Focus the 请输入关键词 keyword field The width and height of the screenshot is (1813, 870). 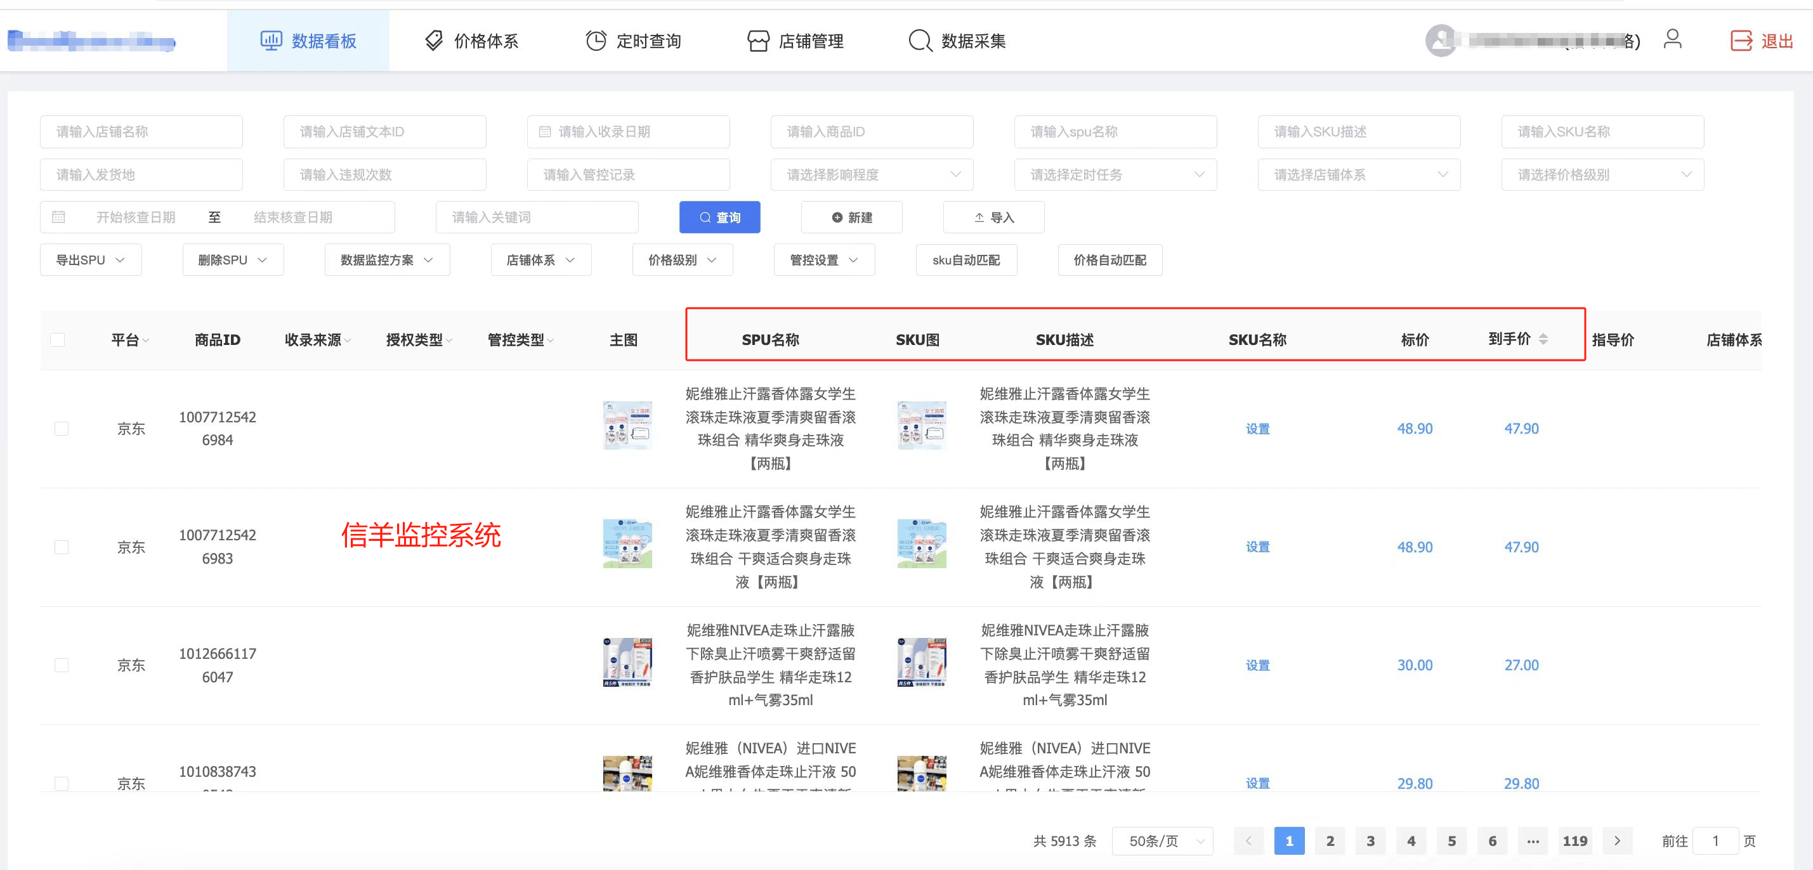[x=537, y=217]
